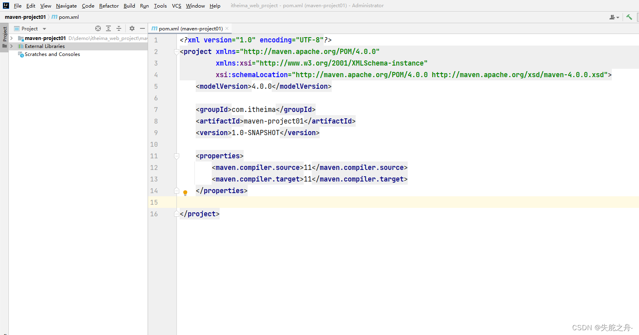Click the xsi:schemaLocation attribute name
The height and width of the screenshot is (335, 639).
click(252, 75)
